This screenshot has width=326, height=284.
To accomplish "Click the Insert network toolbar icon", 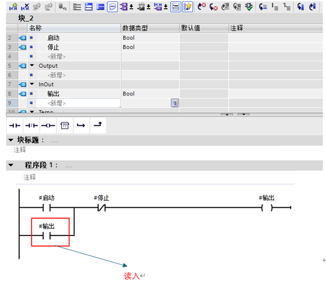I will click(x=13, y=7).
